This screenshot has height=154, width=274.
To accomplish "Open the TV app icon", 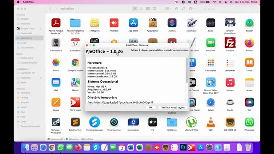I will tap(152, 122).
